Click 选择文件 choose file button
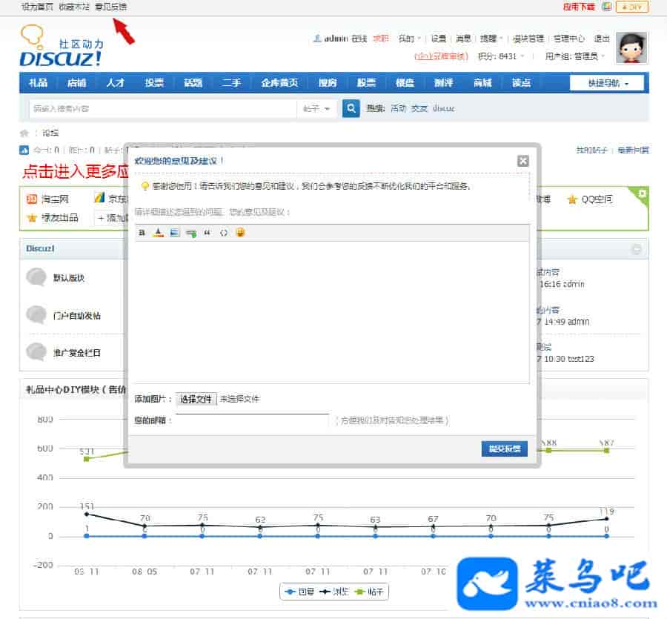The width and height of the screenshot is (667, 619). coord(196,399)
